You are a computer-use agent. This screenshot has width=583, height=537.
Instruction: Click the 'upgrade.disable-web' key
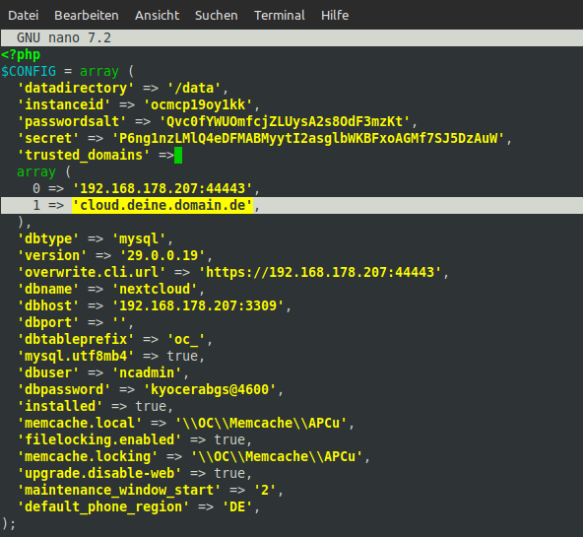[x=99, y=473]
